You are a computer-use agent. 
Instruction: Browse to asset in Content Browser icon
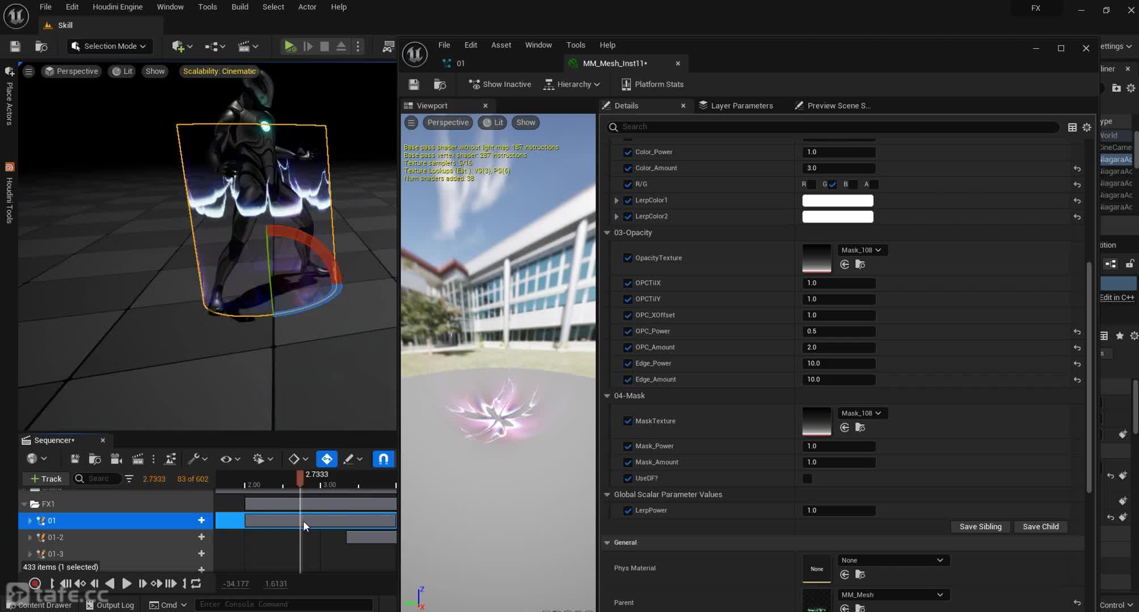440,84
